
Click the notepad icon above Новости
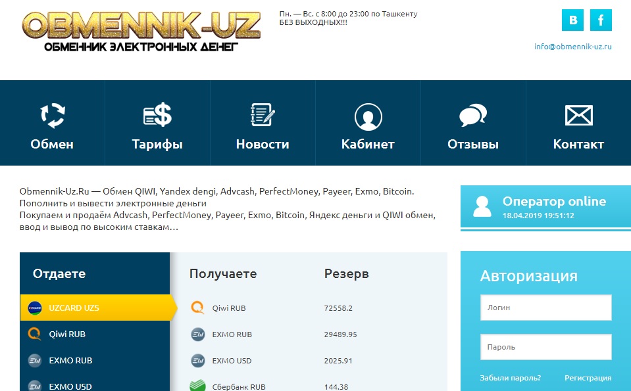263,115
